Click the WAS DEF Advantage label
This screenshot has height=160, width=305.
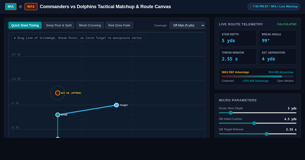(x=235, y=72)
